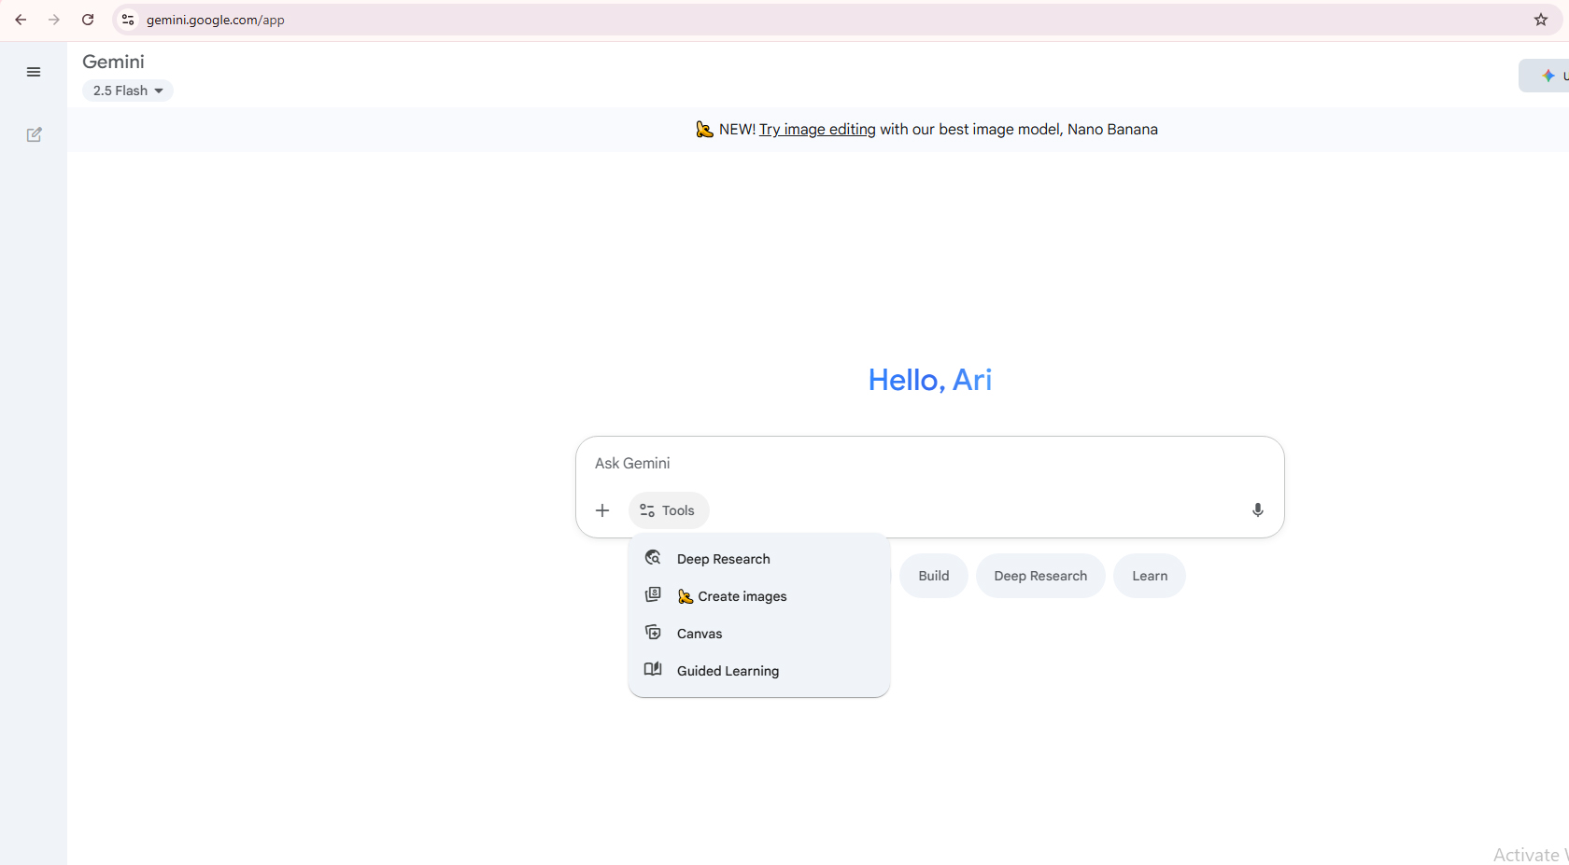Select Deep Research from Tools menu
This screenshot has width=1569, height=865.
(723, 559)
